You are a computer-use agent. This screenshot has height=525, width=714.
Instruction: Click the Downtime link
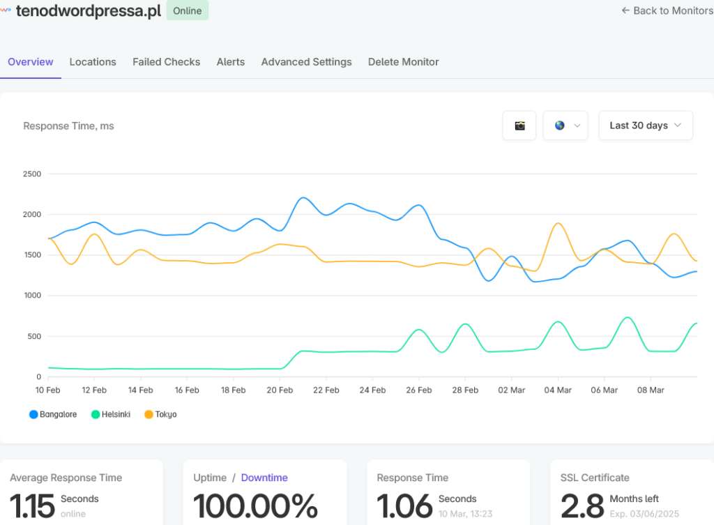click(x=264, y=478)
